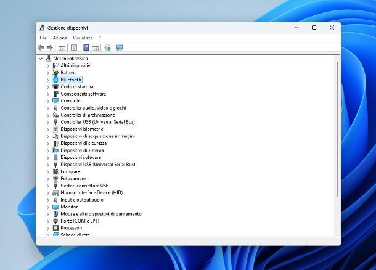Expand the Batterie category
Screen dimensions: 376x270
point(48,73)
